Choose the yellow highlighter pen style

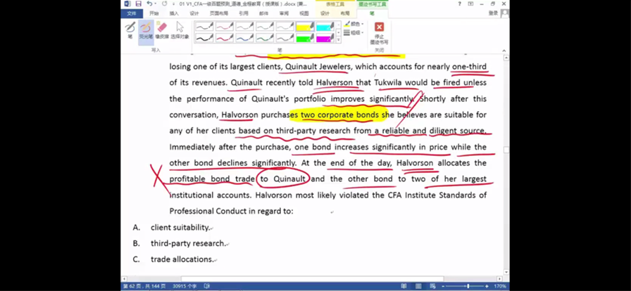click(x=305, y=27)
